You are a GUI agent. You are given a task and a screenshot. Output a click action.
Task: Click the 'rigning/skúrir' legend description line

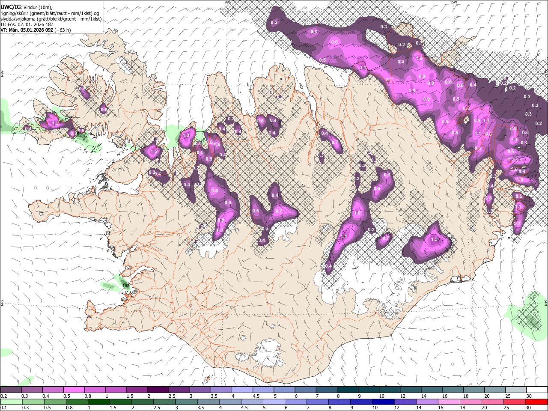point(50,13)
